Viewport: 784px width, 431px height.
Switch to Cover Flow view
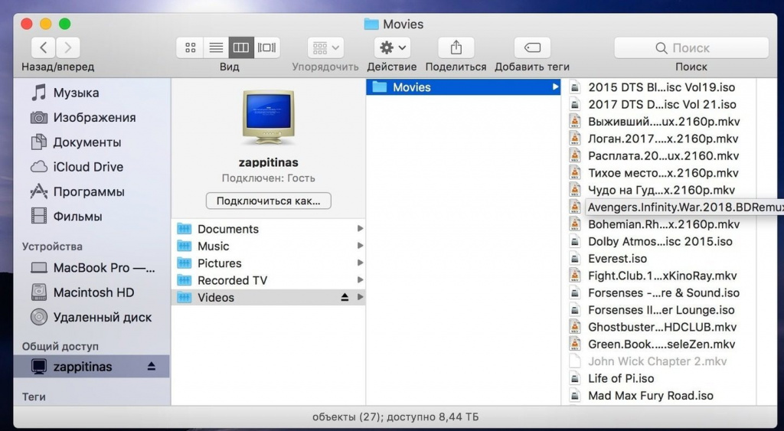click(x=267, y=47)
